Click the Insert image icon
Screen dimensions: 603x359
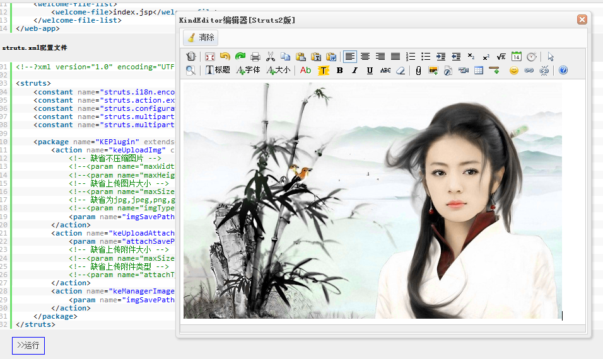[x=433, y=71]
